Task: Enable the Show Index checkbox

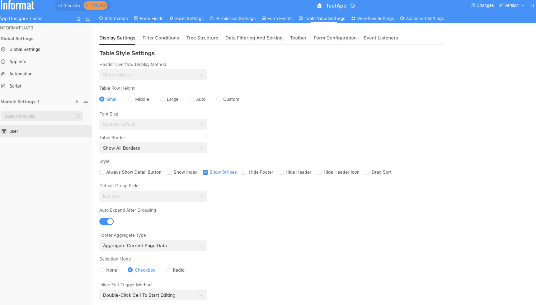Action: point(169,172)
